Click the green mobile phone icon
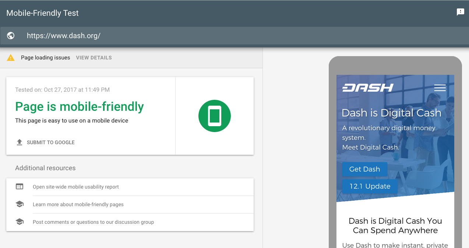The height and width of the screenshot is (248, 469). pos(215,116)
